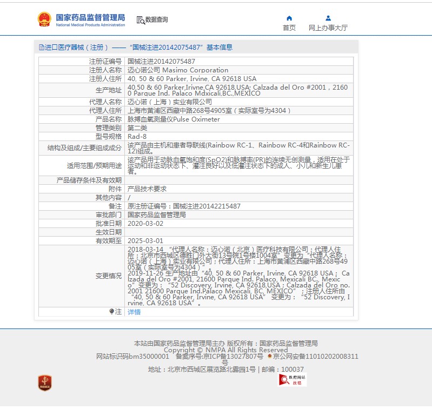Click the user icon above 网上办事大厅
Viewport: 432px width, 416px height.
click(x=328, y=18)
